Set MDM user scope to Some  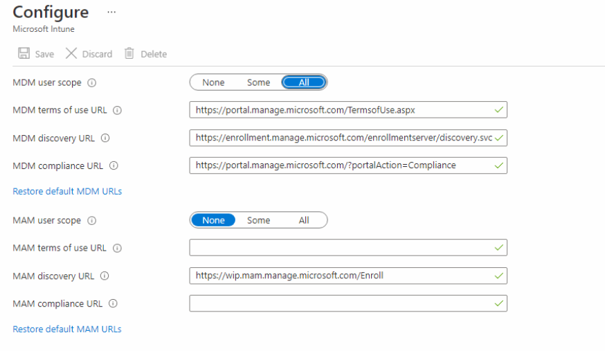point(258,82)
